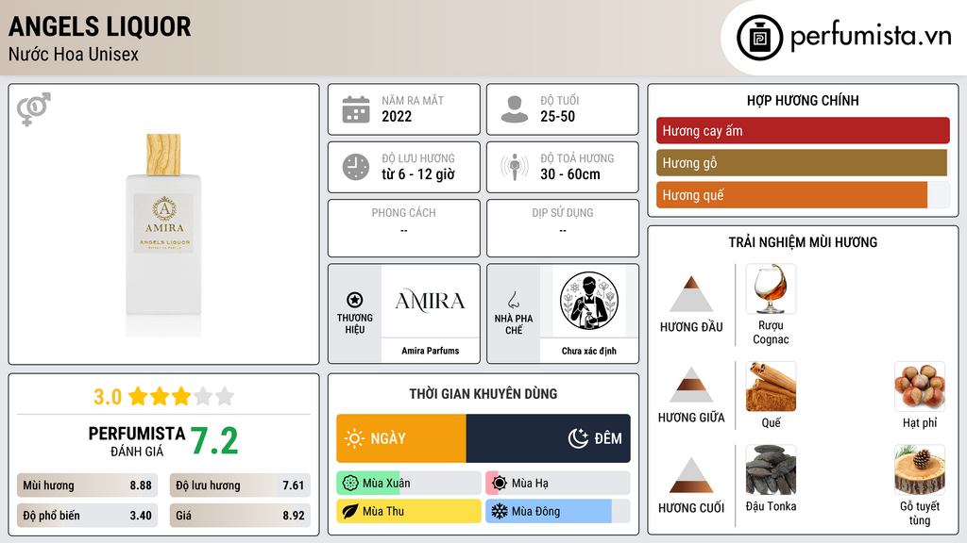Click the 30 - 60cm sillage value
The height and width of the screenshot is (543, 967).
pos(569,174)
